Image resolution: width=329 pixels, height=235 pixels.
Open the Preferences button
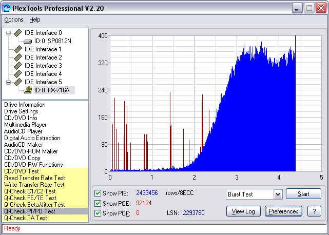point(283,211)
